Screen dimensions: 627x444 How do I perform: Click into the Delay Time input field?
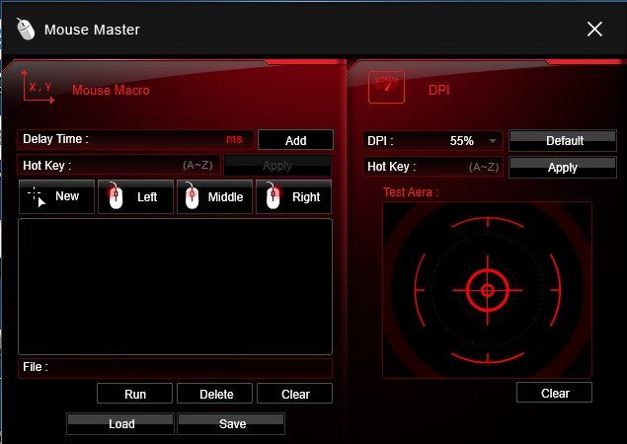click(135, 139)
